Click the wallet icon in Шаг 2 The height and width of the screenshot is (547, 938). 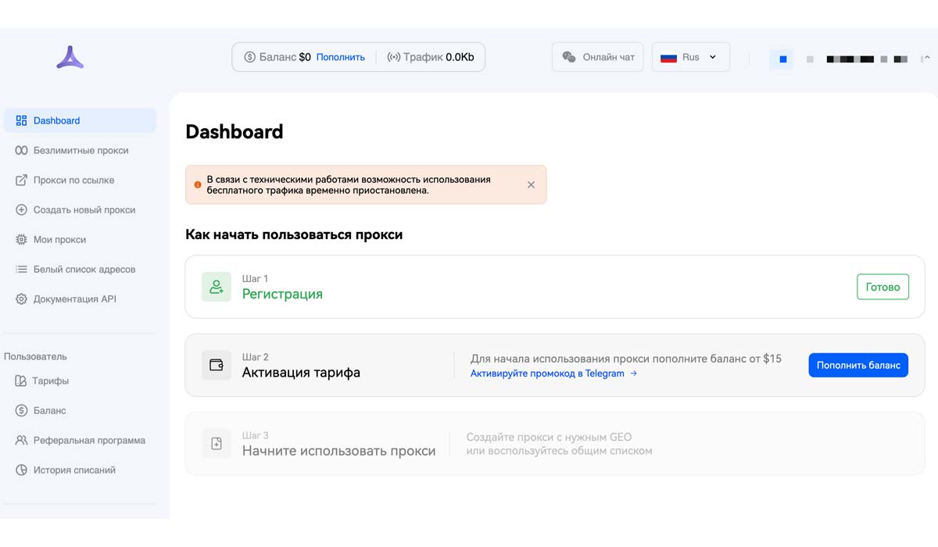pos(217,365)
